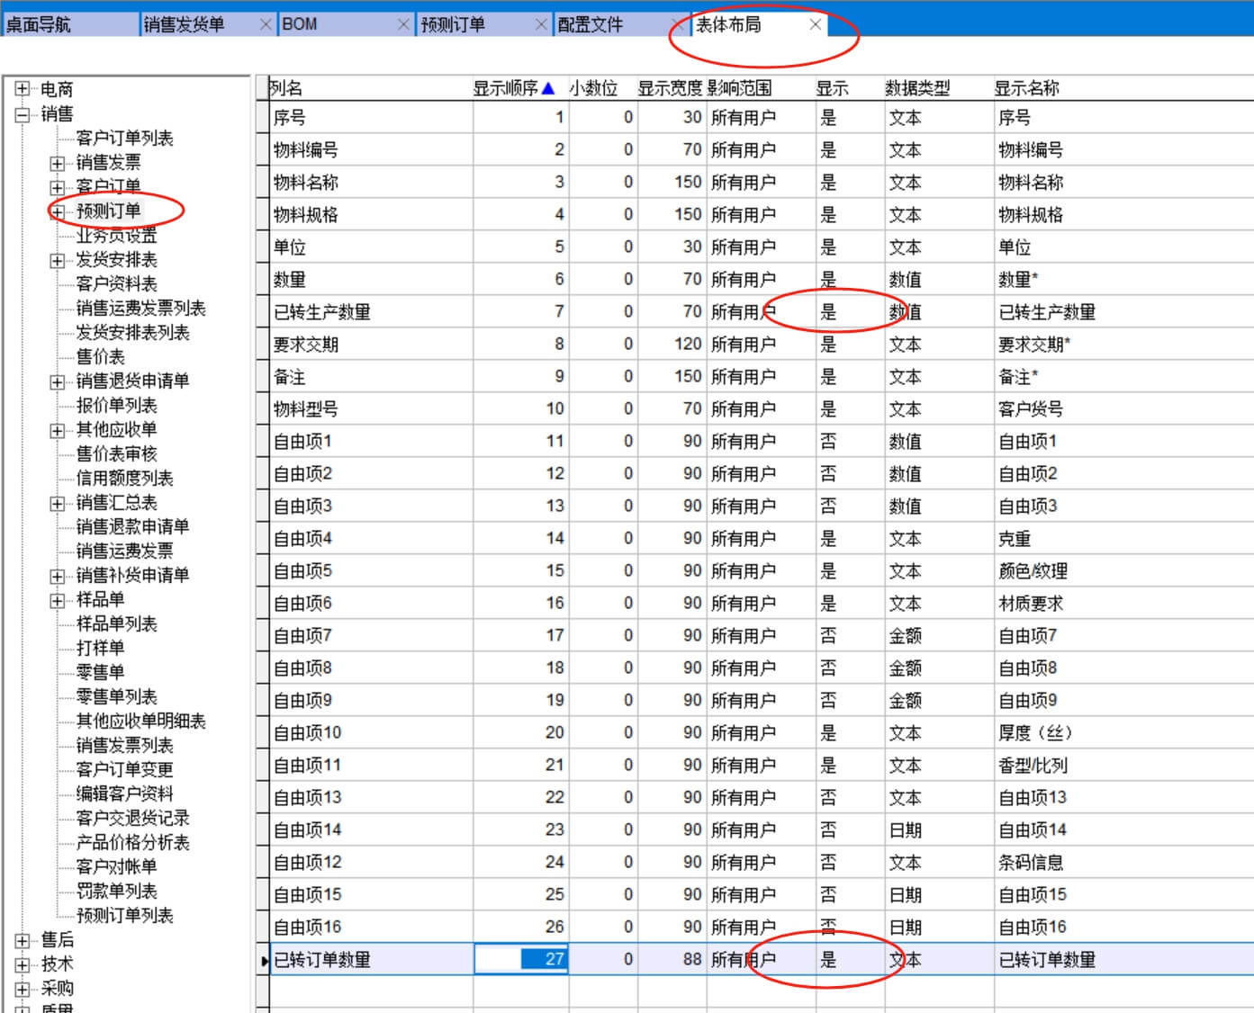The width and height of the screenshot is (1254, 1013).
Task: Switch to the 桌面导航 tab
Action: (x=39, y=24)
